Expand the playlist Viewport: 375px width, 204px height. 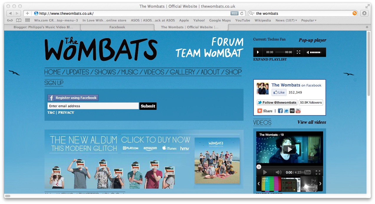tap(270, 59)
